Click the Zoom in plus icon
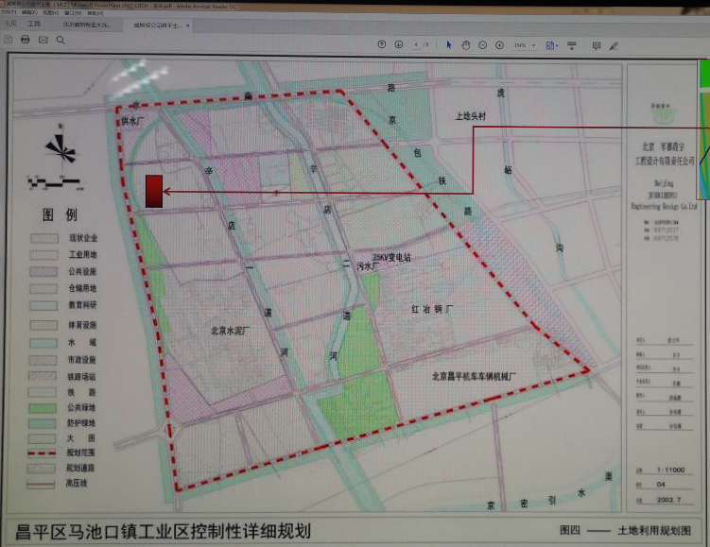 coord(499,44)
